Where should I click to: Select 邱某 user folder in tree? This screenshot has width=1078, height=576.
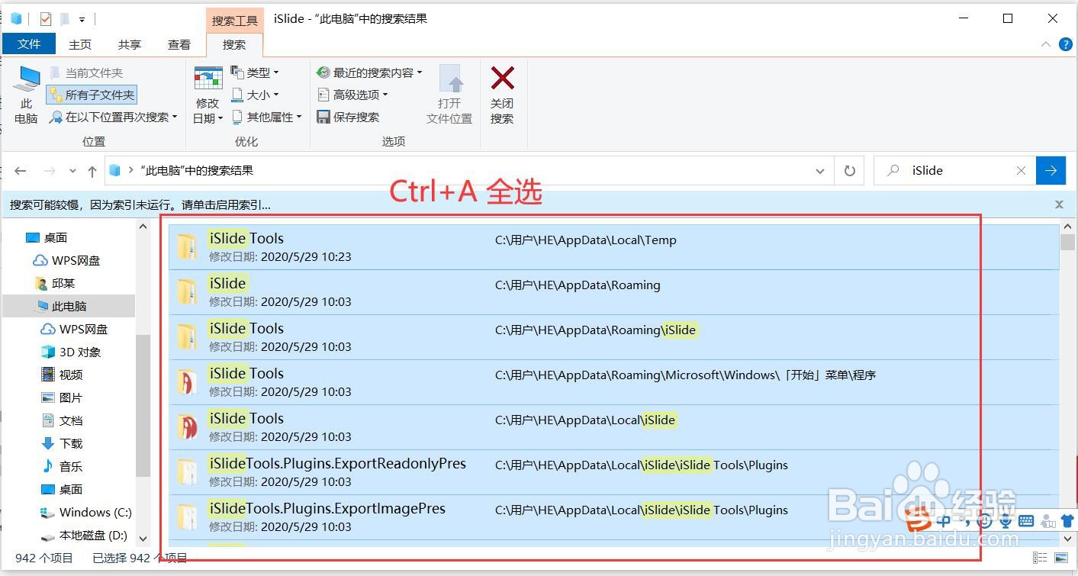pos(54,283)
